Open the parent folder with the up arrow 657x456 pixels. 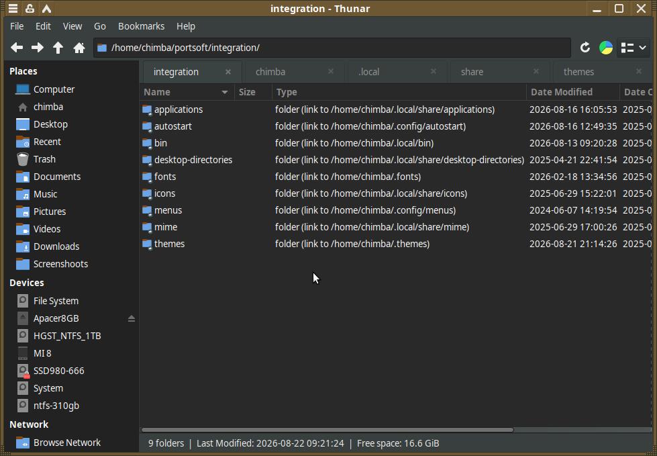click(58, 48)
